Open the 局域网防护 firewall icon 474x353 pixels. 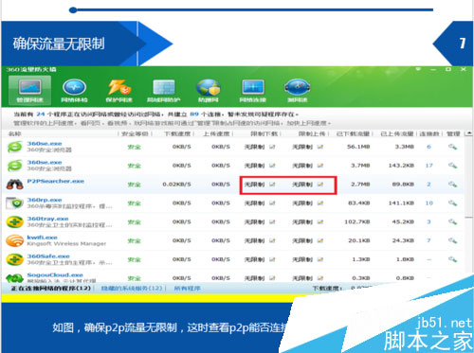(x=164, y=90)
